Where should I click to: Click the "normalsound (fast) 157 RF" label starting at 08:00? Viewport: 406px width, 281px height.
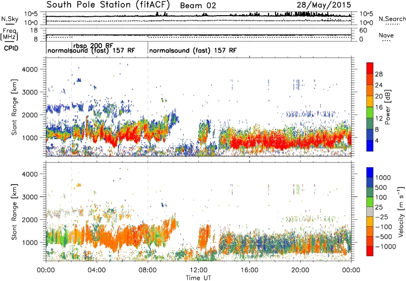coord(193,50)
